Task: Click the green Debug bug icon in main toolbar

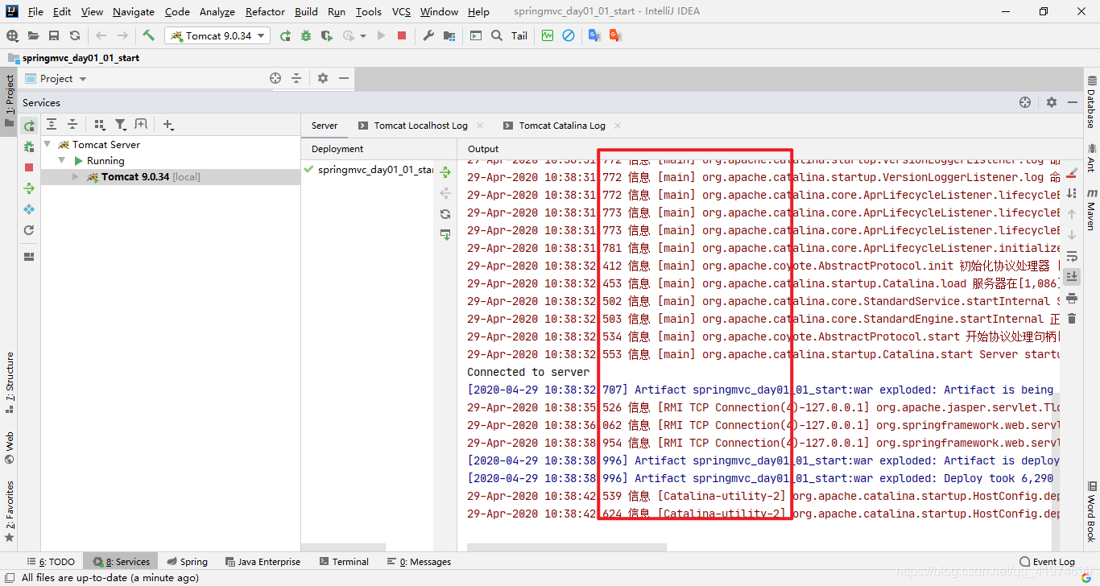Action: coord(306,35)
